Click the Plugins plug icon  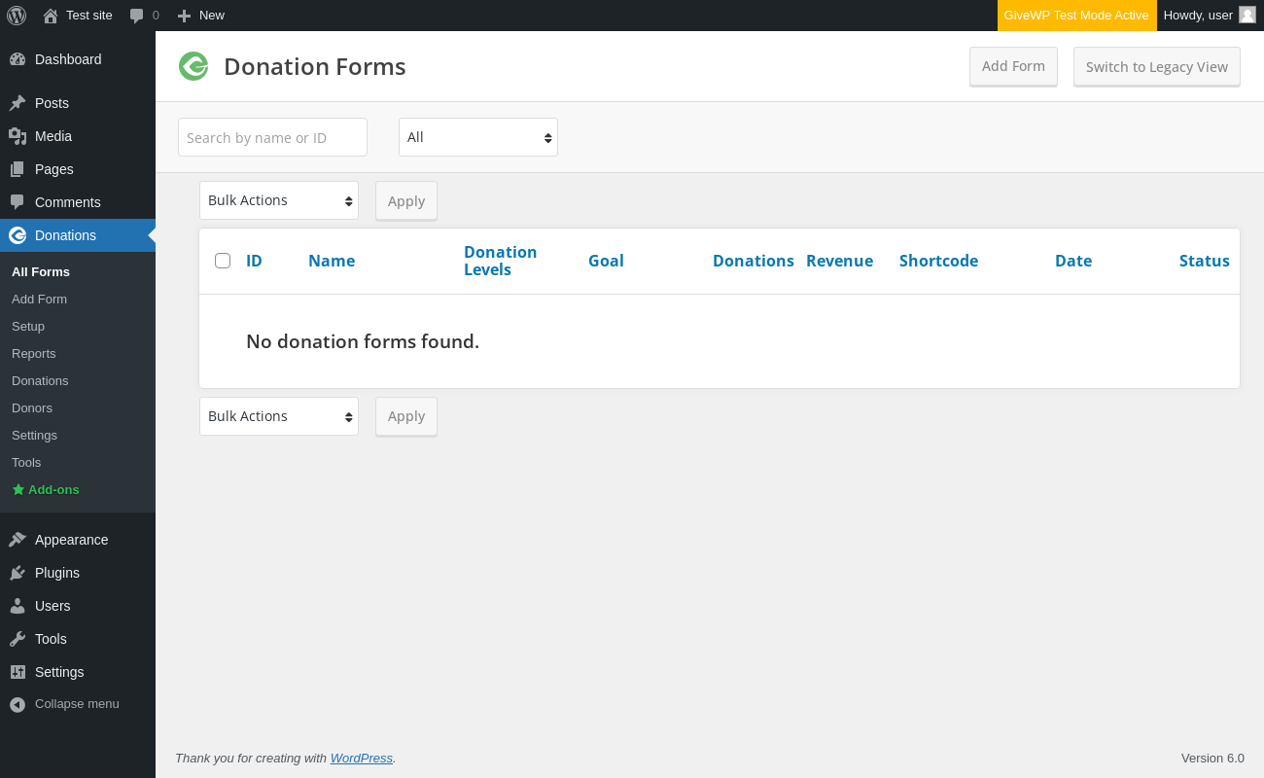pyautogui.click(x=18, y=573)
